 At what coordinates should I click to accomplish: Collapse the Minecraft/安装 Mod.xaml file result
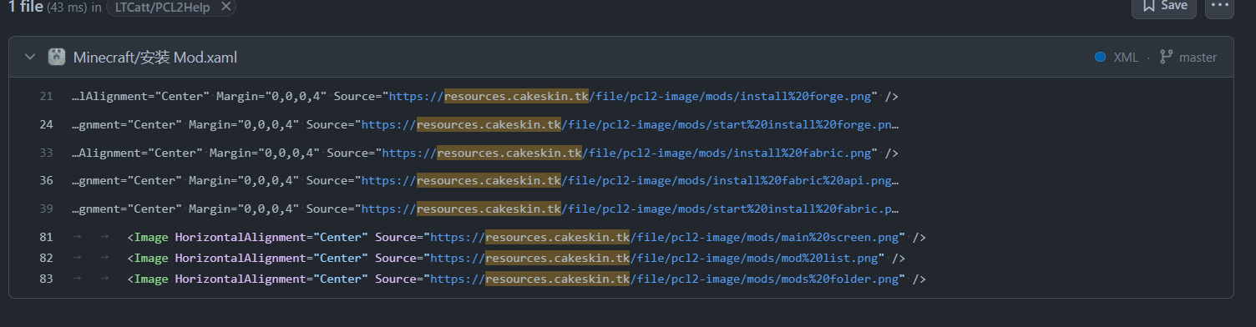pyautogui.click(x=30, y=57)
